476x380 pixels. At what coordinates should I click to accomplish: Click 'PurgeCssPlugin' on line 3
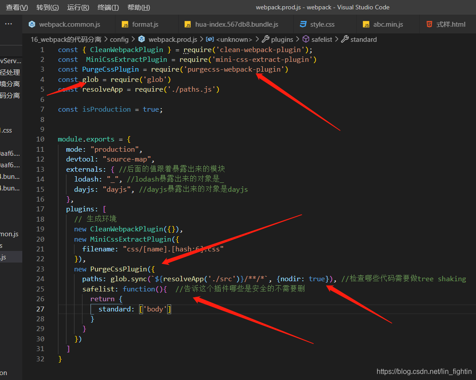111,69
